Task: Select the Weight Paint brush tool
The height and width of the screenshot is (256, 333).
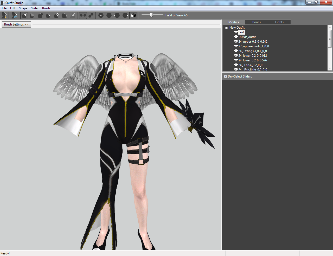Action: [x=73, y=15]
